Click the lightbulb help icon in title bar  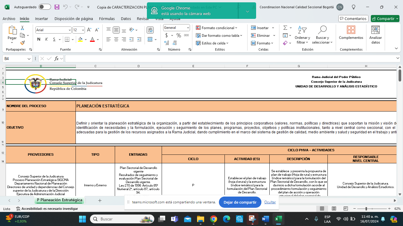coord(353,7)
